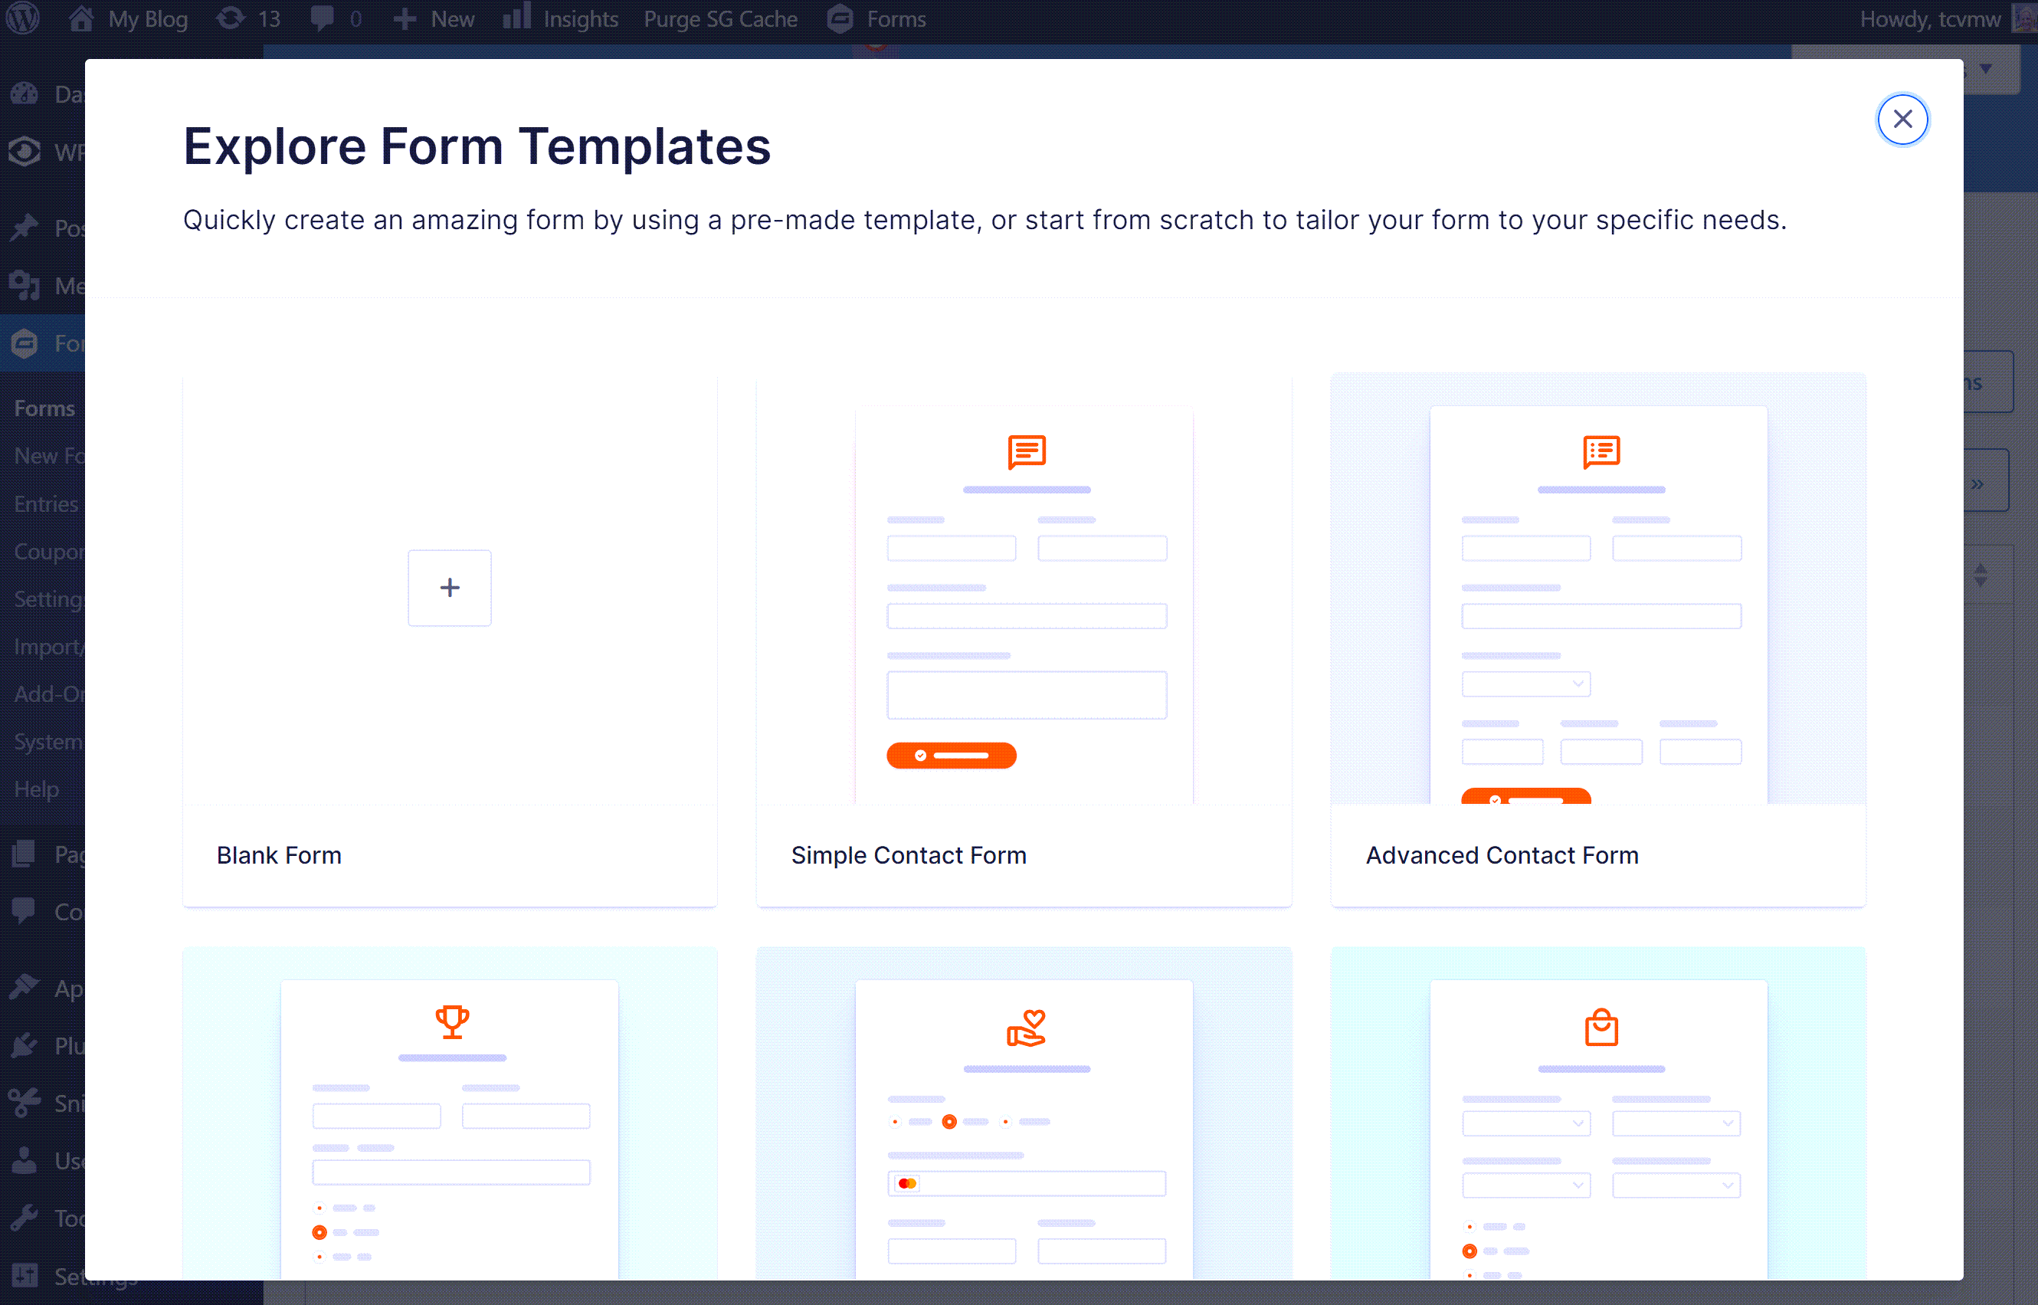Click the trophy icon in contest template

pos(452,1022)
